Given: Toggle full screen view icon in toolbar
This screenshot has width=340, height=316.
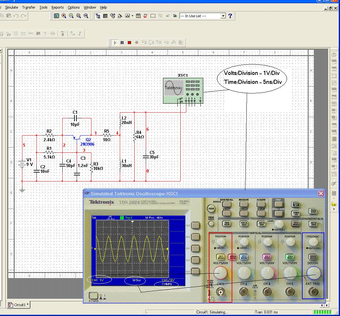Looking at the screenshot, I should tap(56, 16).
